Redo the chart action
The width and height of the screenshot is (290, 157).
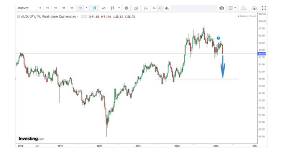coord(160,8)
